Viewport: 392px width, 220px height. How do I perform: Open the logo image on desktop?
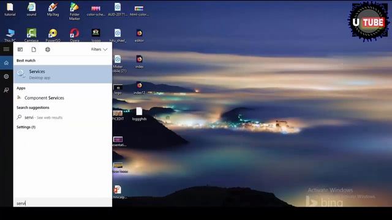click(118, 89)
